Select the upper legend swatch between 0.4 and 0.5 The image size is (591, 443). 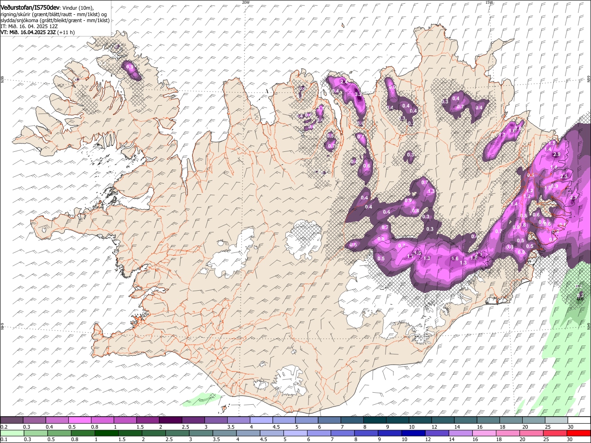coord(57,420)
